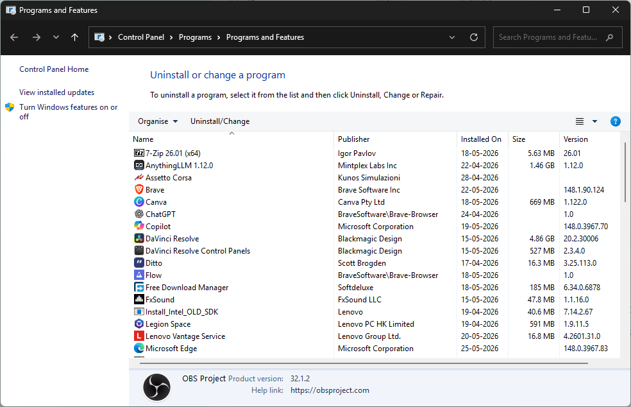631x407 pixels.
Task: Click Programs and Features breadcrumb
Action: (x=265, y=37)
